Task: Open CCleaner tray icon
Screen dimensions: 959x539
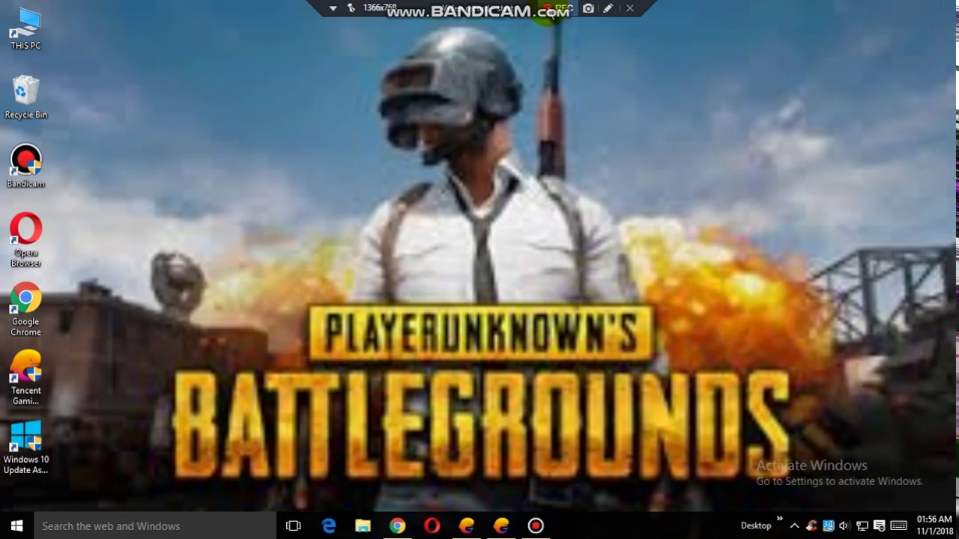Action: pos(811,526)
